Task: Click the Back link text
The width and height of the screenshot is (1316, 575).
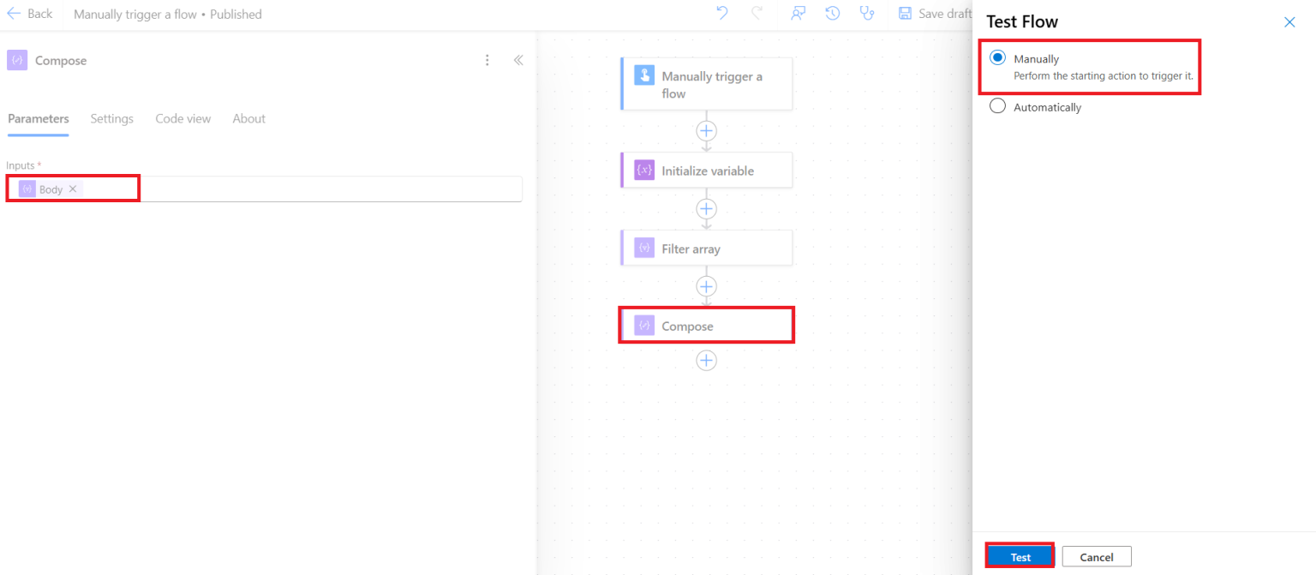Action: [39, 14]
